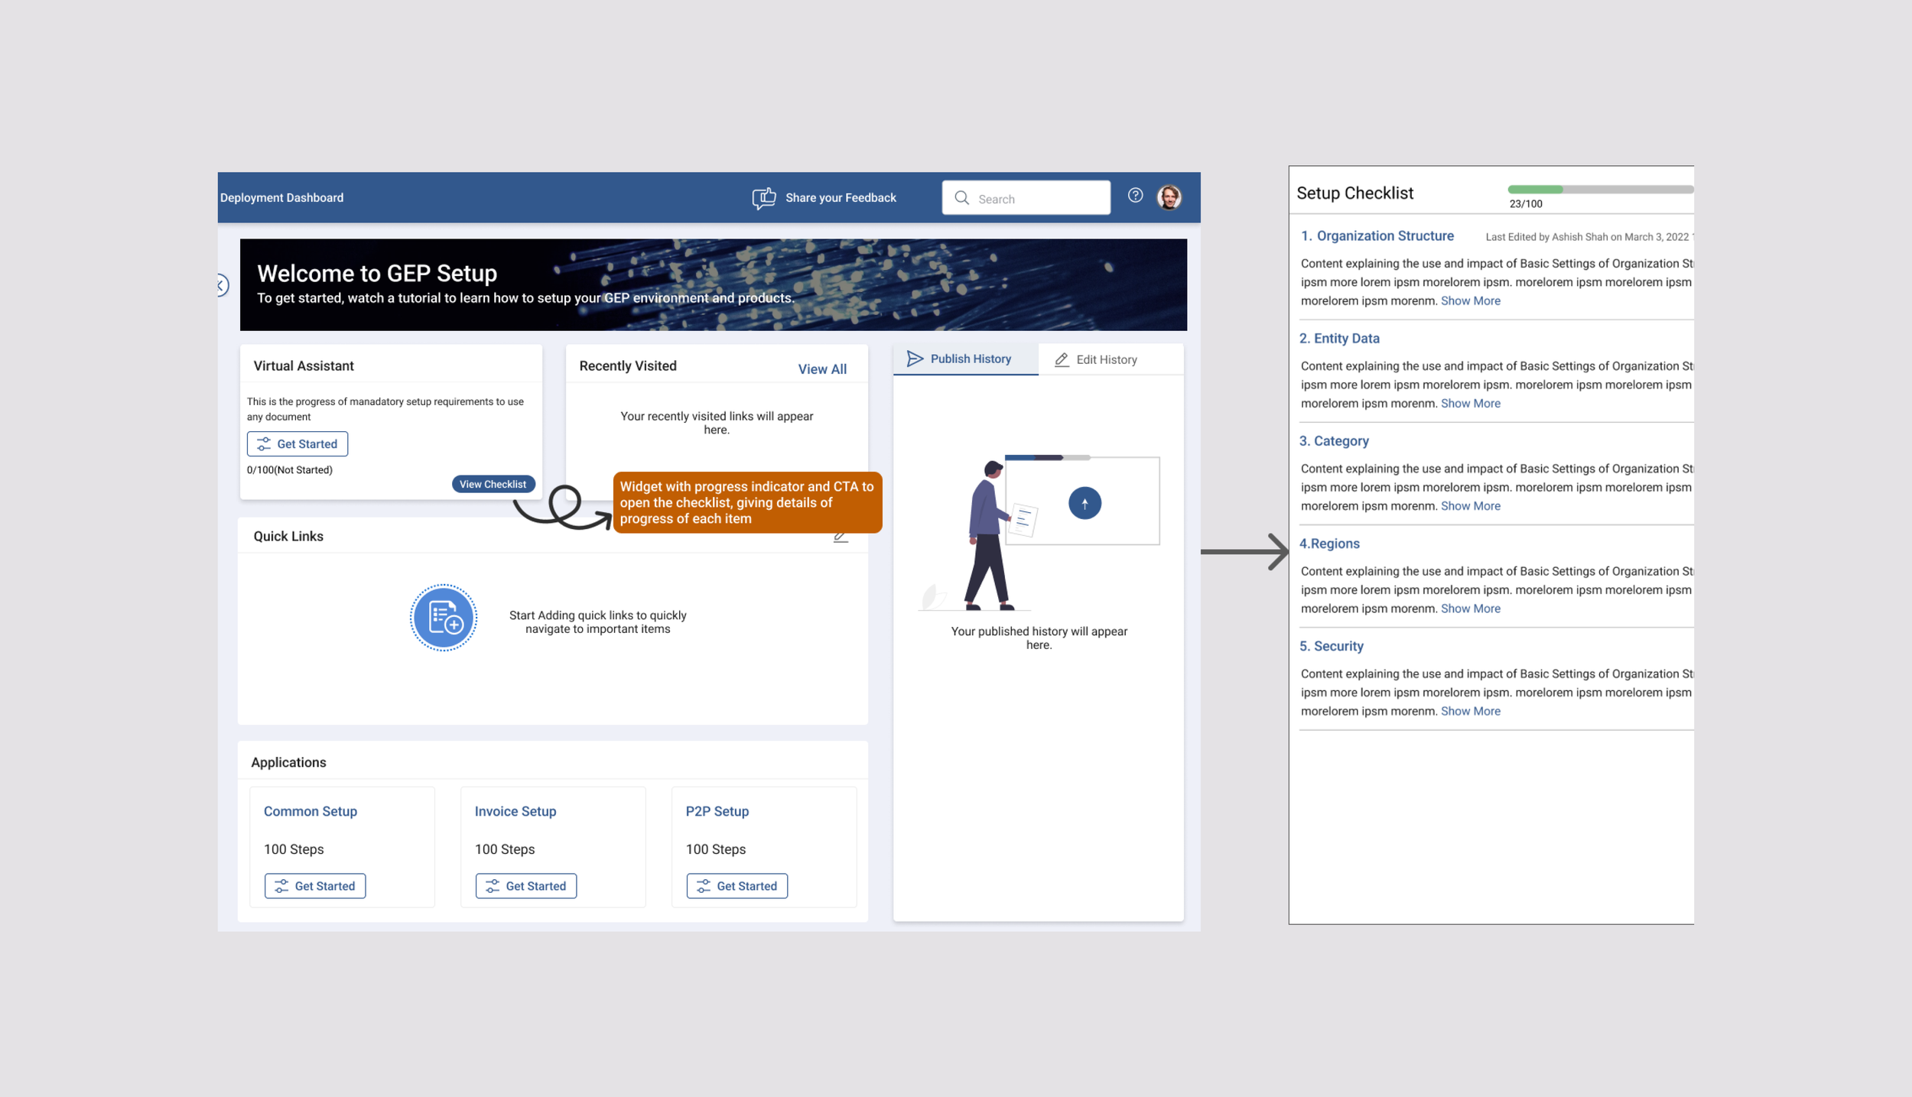Click the search magnifier icon
Viewport: 1912px width, 1097px height.
(x=961, y=198)
